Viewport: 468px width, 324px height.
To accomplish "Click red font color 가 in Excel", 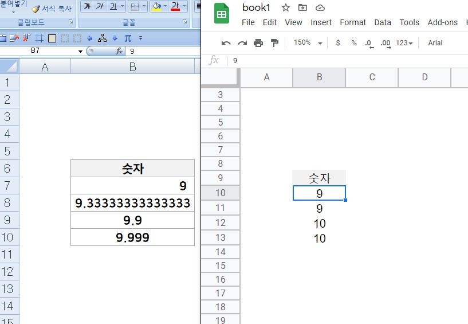I will coord(175,6).
